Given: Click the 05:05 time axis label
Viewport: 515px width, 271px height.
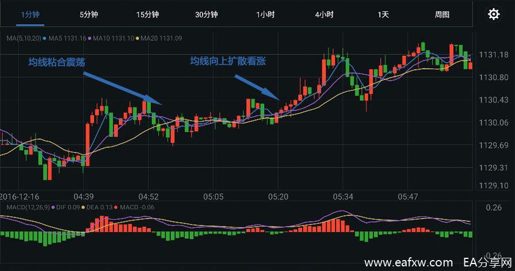Looking at the screenshot, I should click(x=213, y=197).
